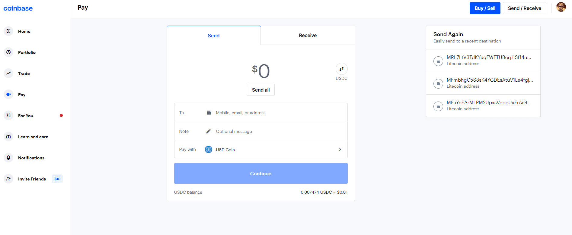Switch to the Receive tab
The image size is (572, 235).
tap(308, 35)
